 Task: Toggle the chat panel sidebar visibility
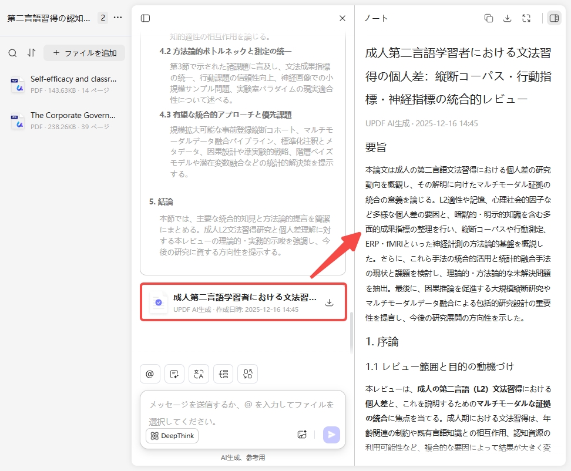pyautogui.click(x=144, y=18)
